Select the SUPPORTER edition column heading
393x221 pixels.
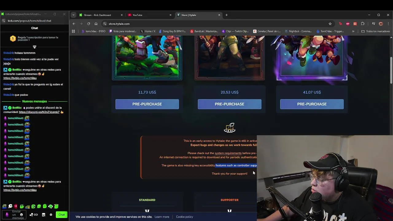tap(229, 200)
